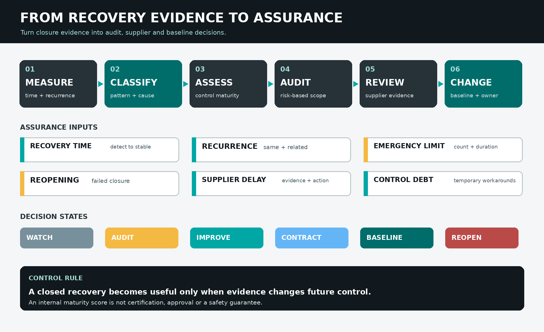
Task: Select the RECOVERY TIME input card
Action: pyautogui.click(x=100, y=150)
